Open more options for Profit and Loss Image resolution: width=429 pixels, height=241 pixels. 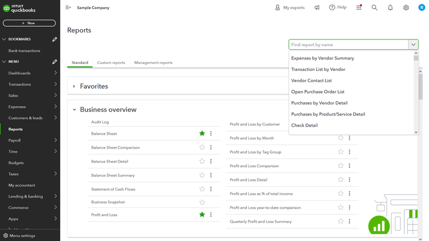click(211, 215)
